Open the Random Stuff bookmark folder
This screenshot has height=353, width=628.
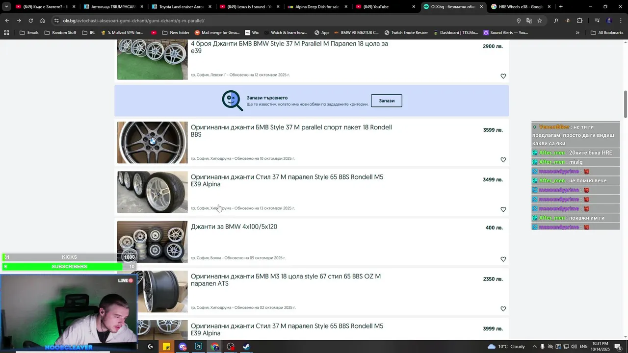(60, 32)
